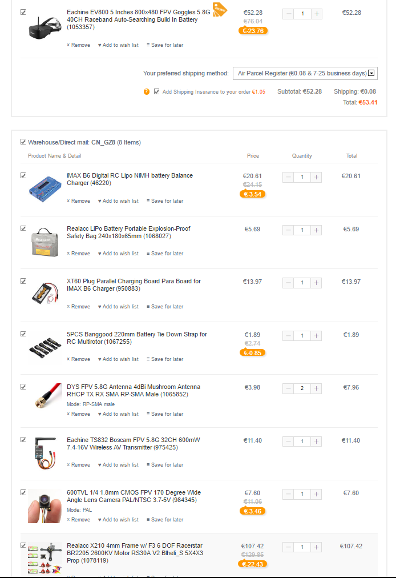396x578 pixels.
Task: Add Realacc safety bag to wish list
Action: (118, 254)
